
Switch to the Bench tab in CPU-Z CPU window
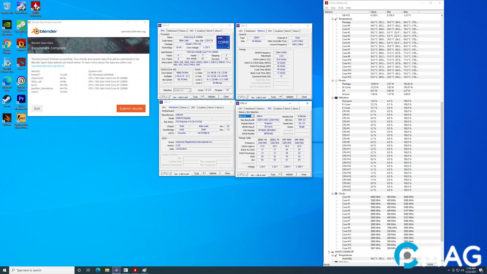click(x=210, y=31)
